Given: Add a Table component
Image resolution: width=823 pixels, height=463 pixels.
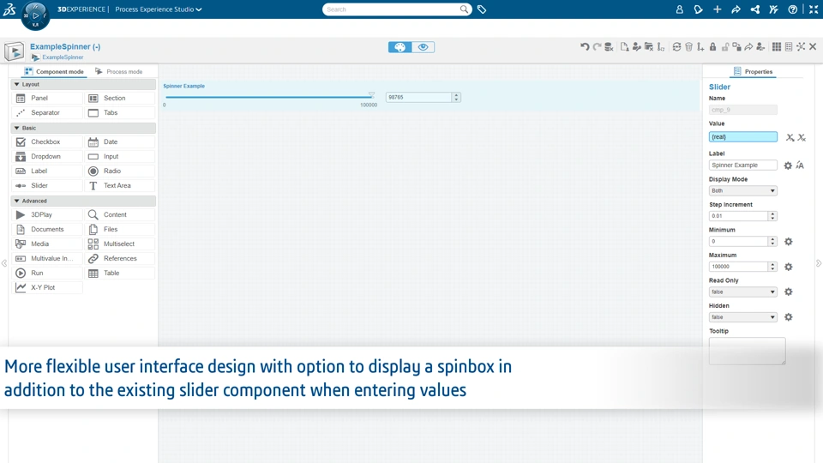Looking at the screenshot, I should click(120, 273).
